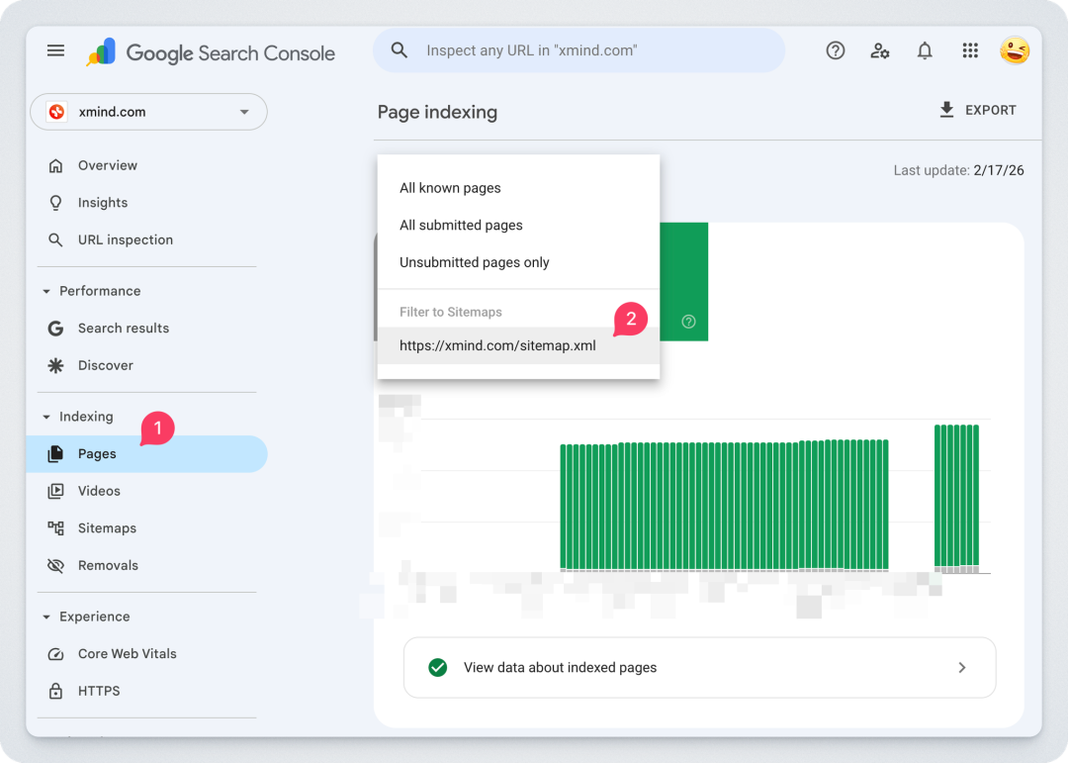
Task: Click the Overview home icon
Action: [55, 165]
